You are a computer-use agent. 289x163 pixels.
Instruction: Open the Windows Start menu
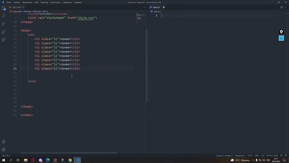4,160
